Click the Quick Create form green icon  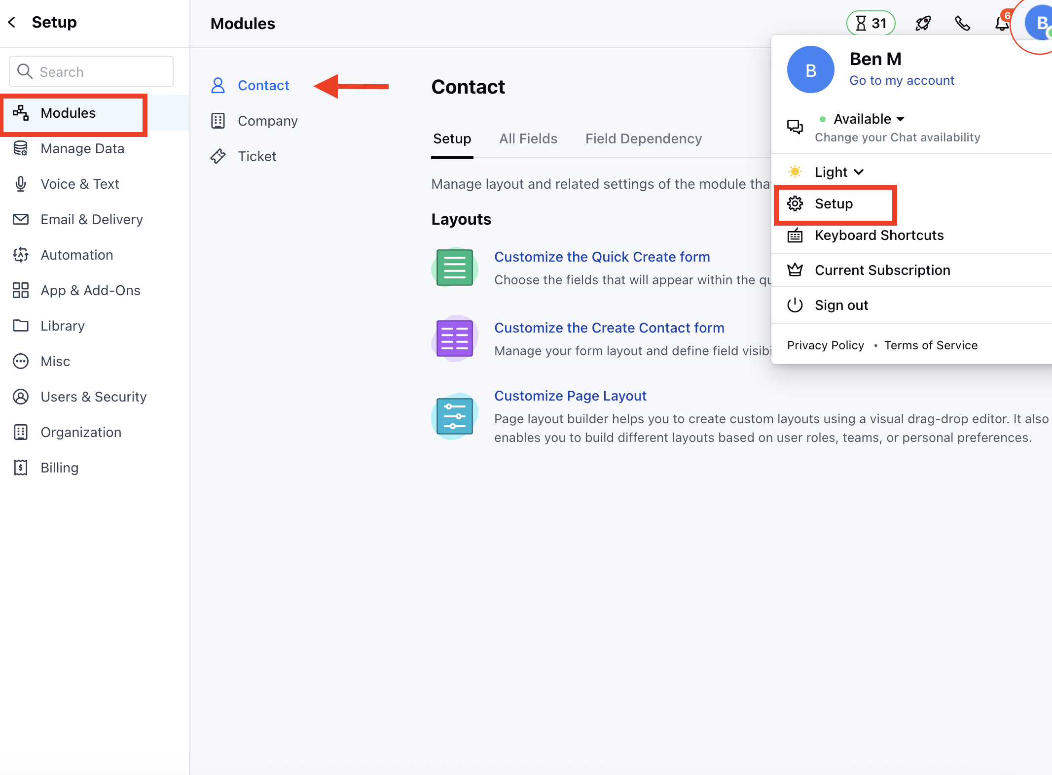454,268
